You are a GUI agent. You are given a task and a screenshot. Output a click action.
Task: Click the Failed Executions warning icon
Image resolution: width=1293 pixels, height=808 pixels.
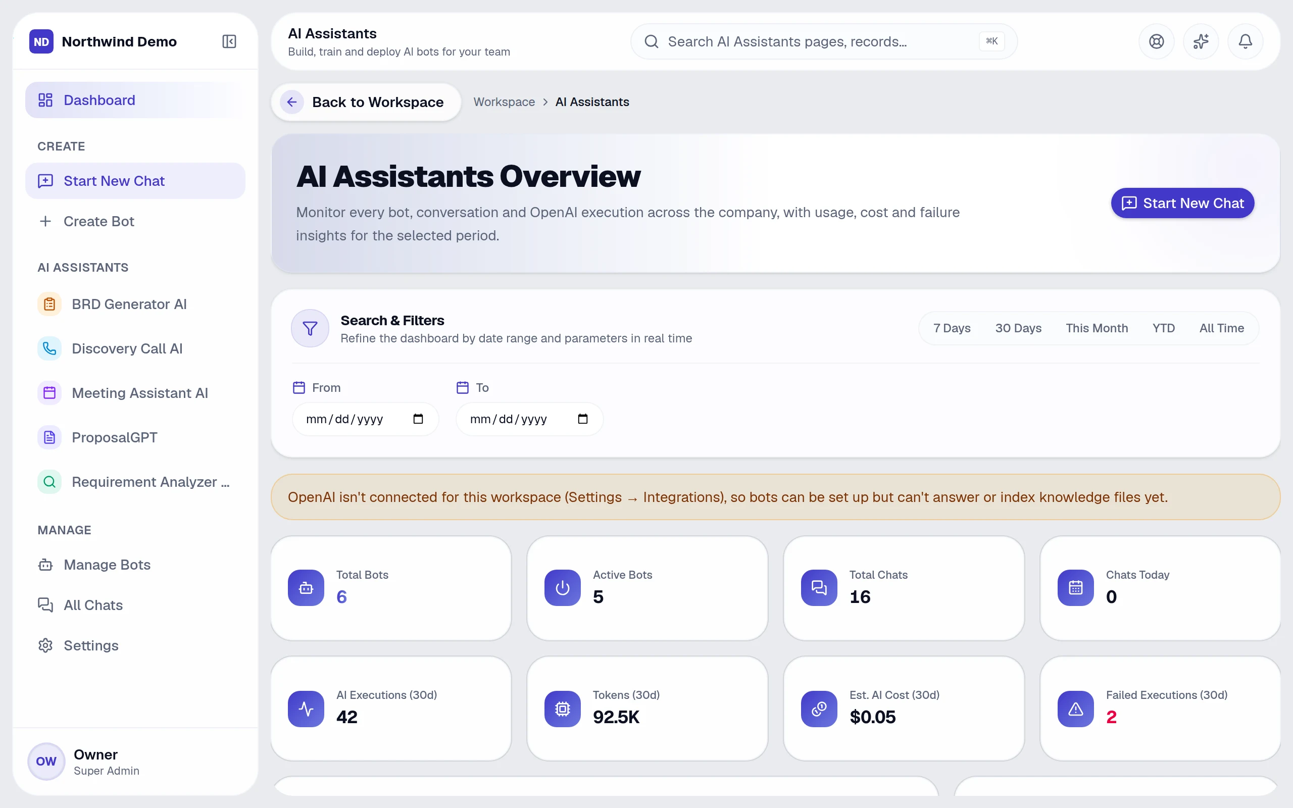coord(1075,709)
